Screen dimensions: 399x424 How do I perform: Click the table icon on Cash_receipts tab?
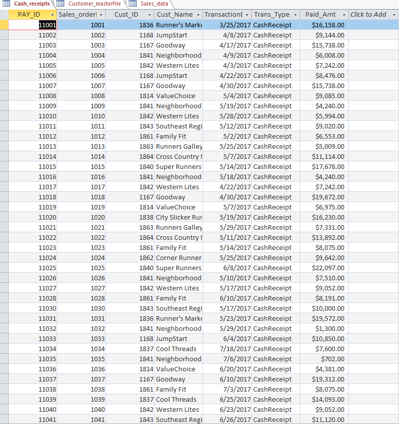tap(6, 4)
